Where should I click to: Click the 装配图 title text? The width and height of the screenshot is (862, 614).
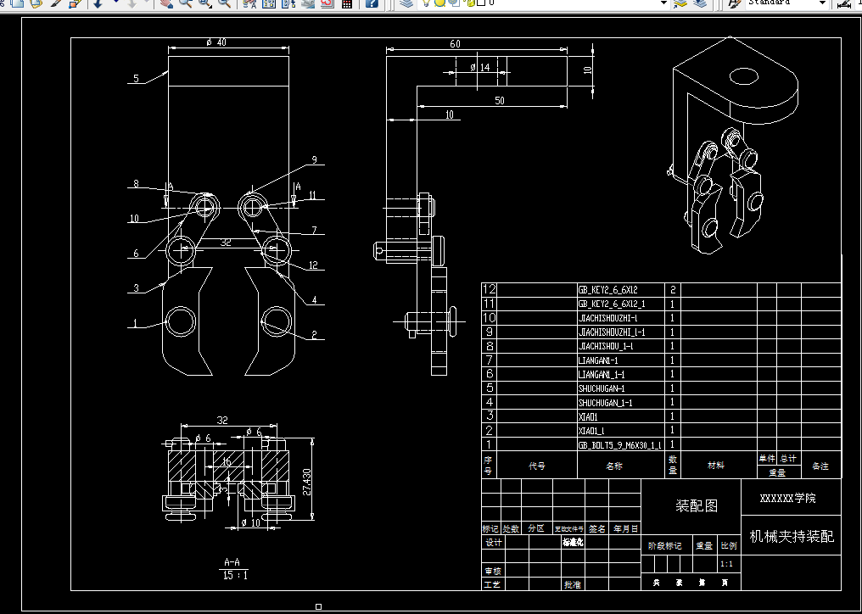tap(697, 505)
